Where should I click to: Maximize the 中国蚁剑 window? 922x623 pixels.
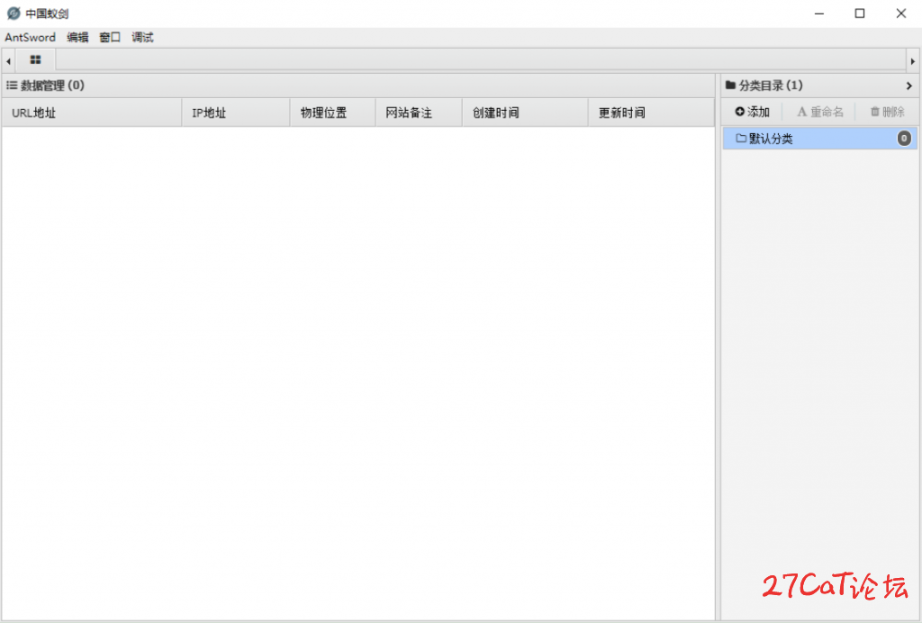pos(860,14)
